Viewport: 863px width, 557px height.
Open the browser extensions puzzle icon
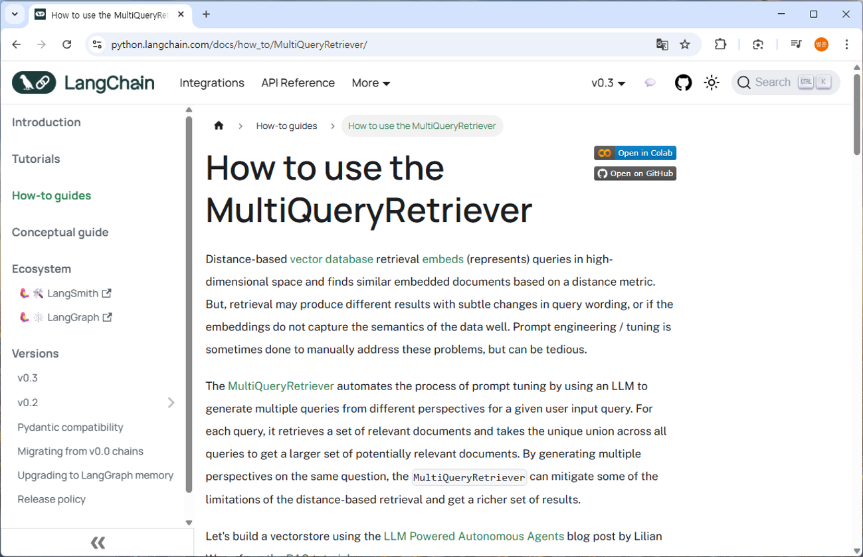(720, 45)
